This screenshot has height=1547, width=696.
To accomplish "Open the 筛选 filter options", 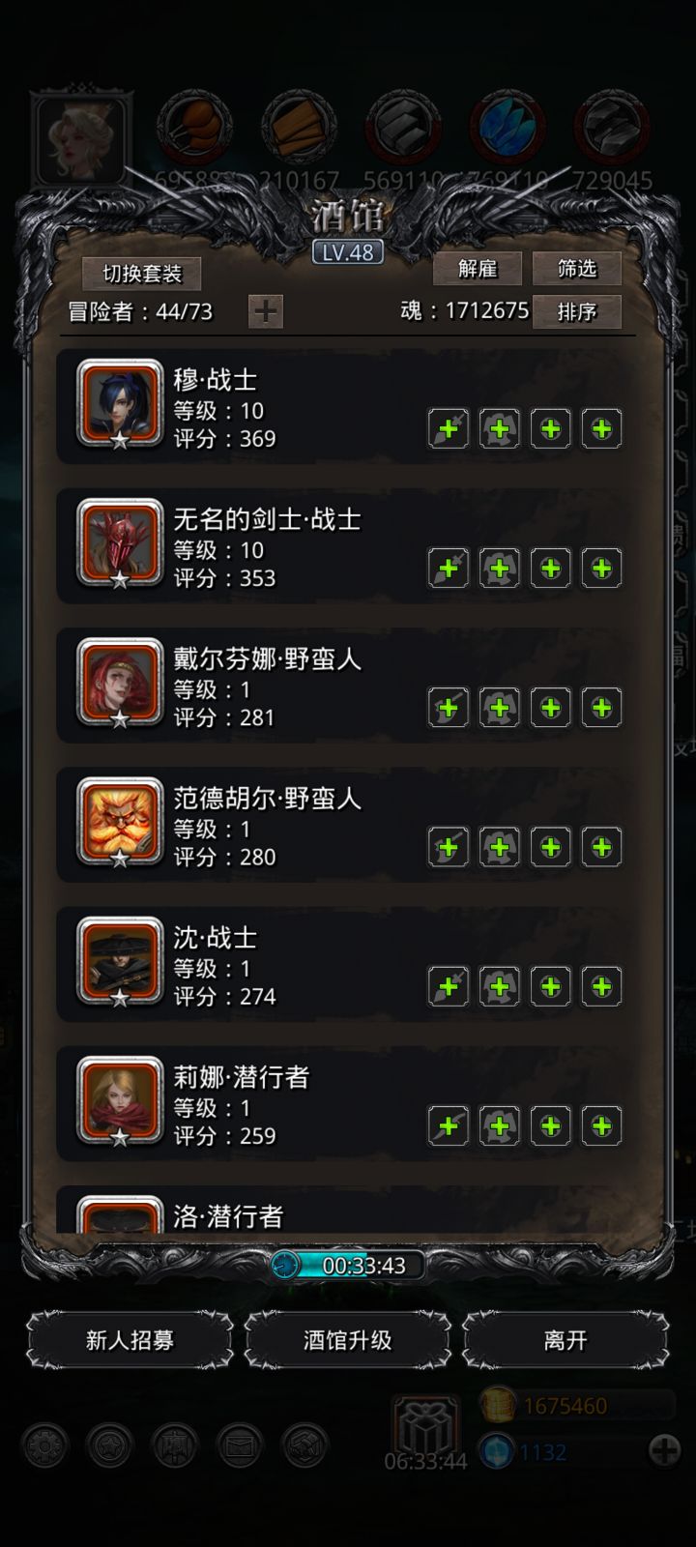I will [x=577, y=269].
